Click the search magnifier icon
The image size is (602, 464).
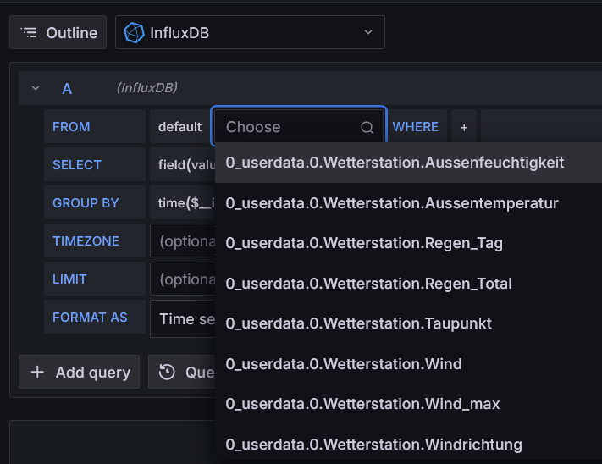click(x=367, y=127)
